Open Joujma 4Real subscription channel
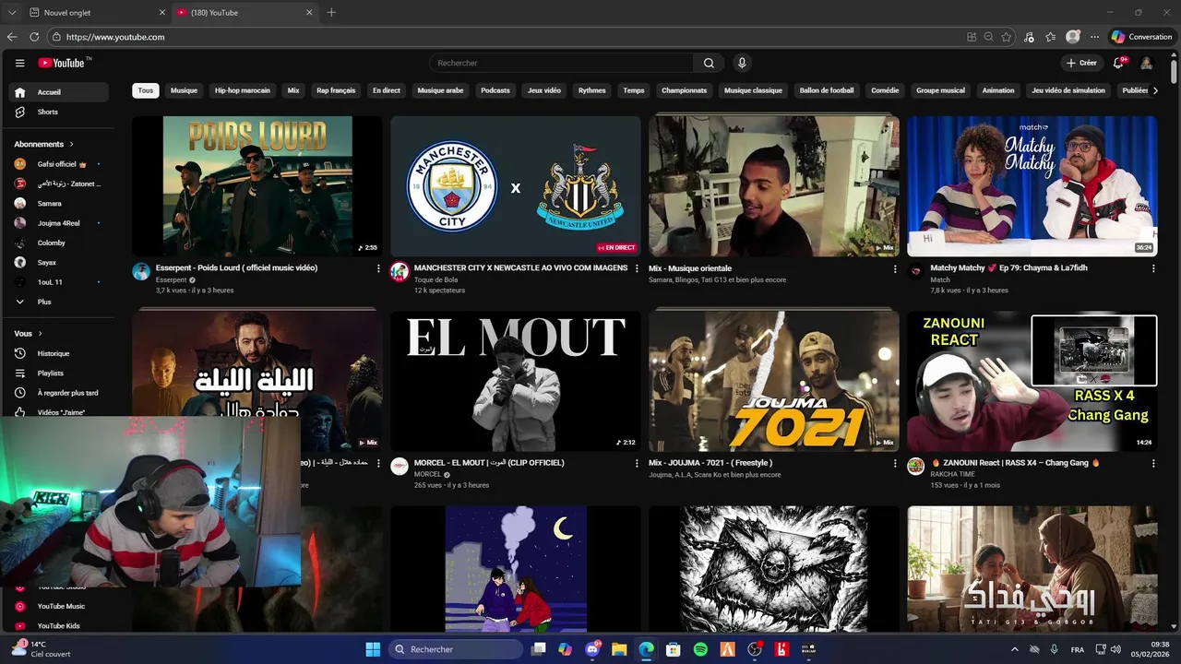 (58, 223)
